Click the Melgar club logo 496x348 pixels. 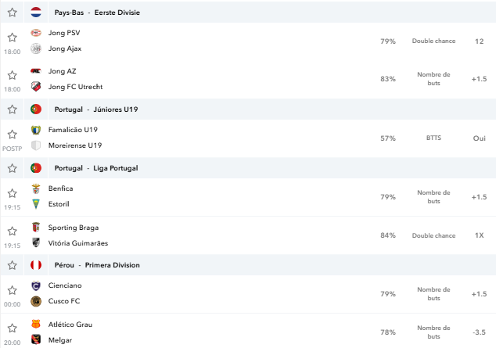click(36, 339)
